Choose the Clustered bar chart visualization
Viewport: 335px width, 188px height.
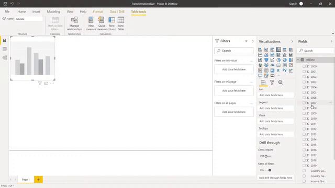[x=272, y=50]
